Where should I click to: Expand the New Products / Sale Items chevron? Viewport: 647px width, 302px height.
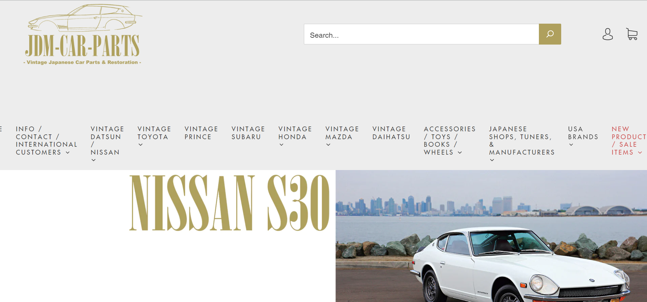tap(640, 153)
